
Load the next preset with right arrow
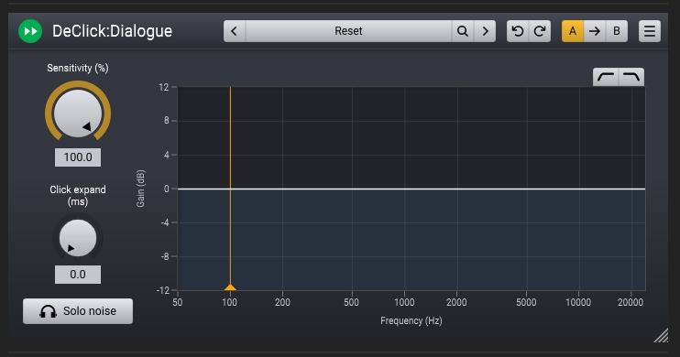pyautogui.click(x=485, y=31)
